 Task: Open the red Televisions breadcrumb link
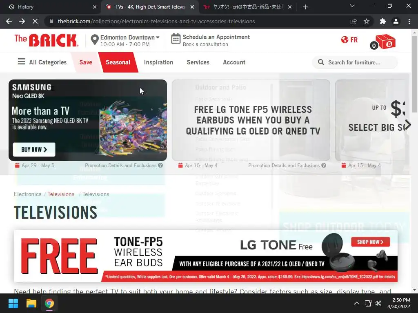[61, 194]
